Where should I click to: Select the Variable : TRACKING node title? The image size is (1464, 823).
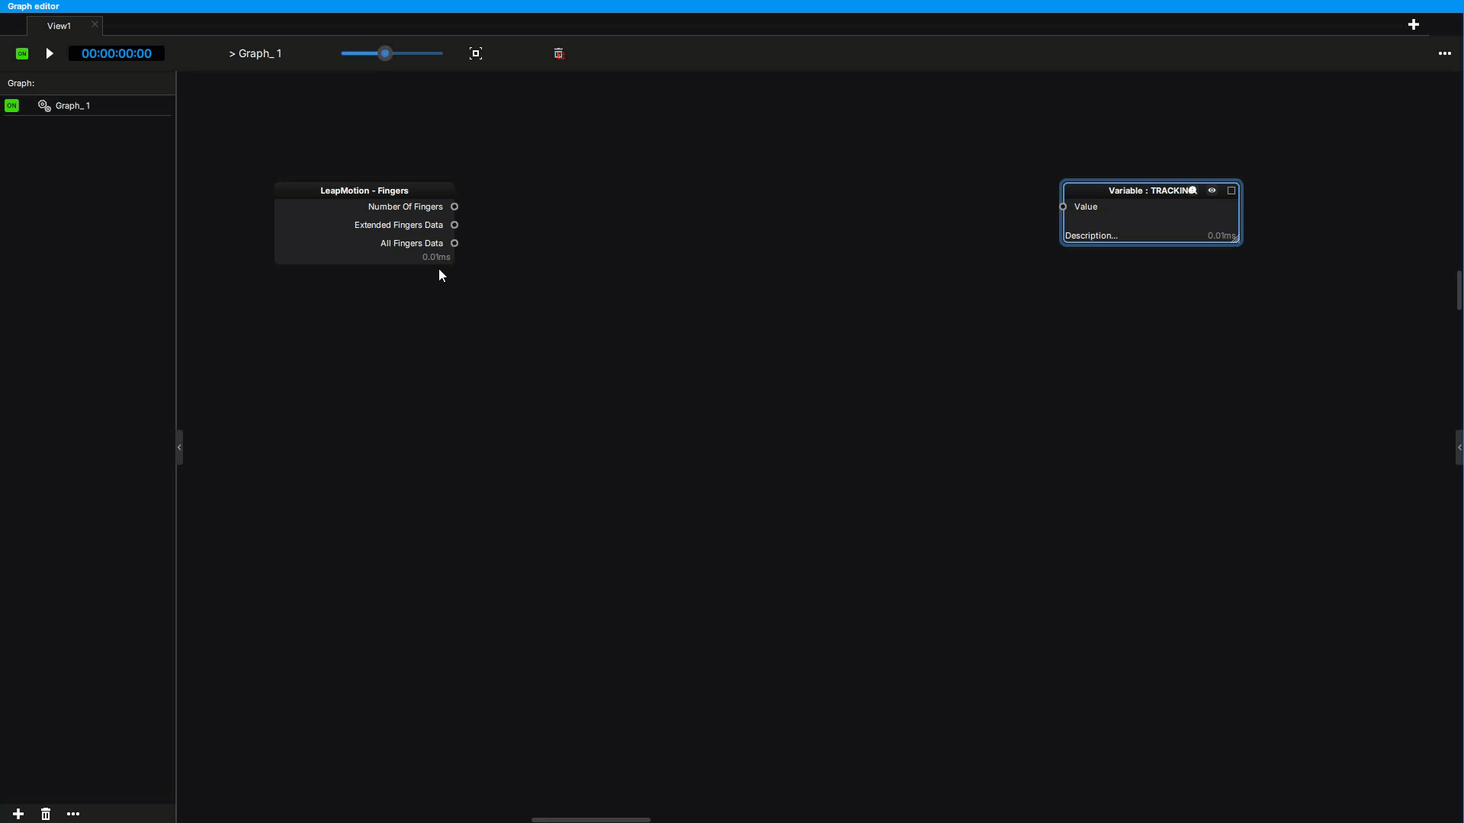[x=1151, y=191]
